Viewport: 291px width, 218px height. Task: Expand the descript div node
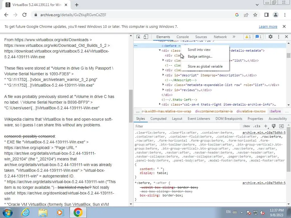pyautogui.click(x=163, y=75)
